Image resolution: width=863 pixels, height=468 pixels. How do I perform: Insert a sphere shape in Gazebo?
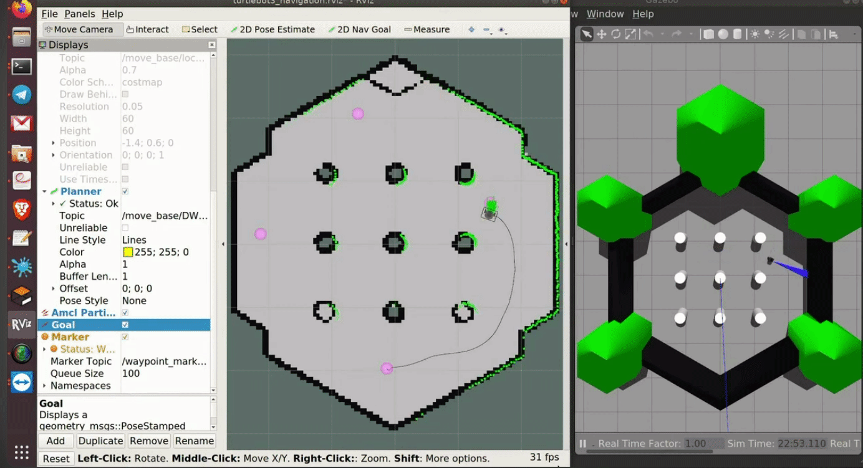(723, 34)
